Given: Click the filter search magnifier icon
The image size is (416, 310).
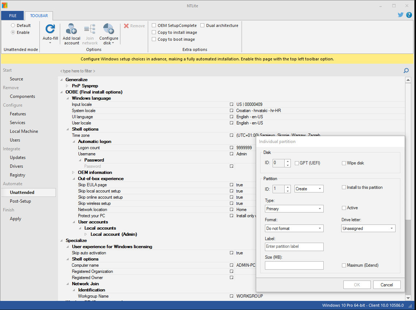Looking at the screenshot, I should [x=406, y=71].
